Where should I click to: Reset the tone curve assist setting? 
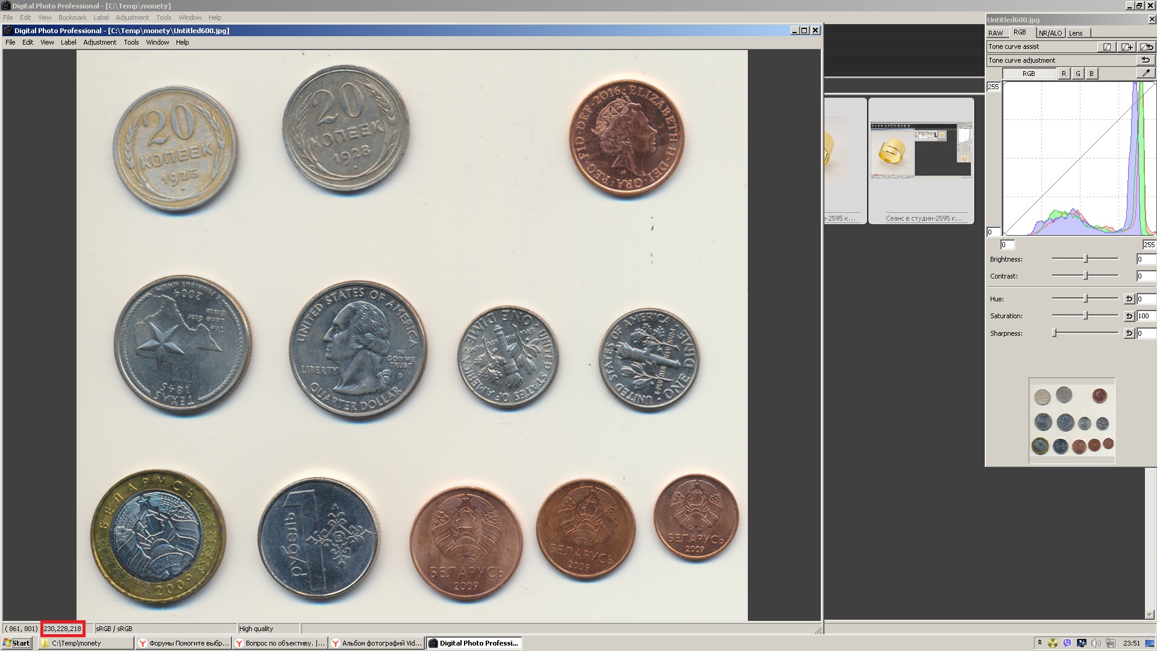pyautogui.click(x=1146, y=46)
